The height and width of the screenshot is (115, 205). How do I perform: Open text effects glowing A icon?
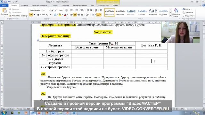(55, 15)
